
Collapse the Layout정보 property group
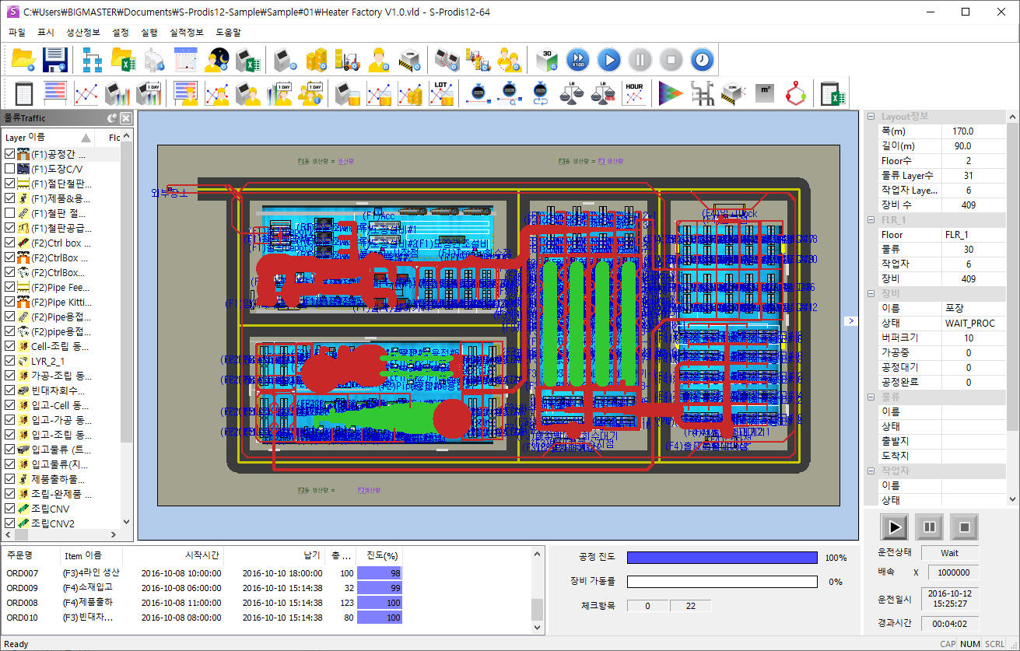[871, 117]
